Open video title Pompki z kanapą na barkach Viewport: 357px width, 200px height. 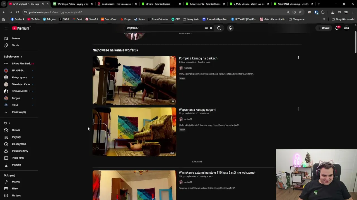click(x=198, y=58)
